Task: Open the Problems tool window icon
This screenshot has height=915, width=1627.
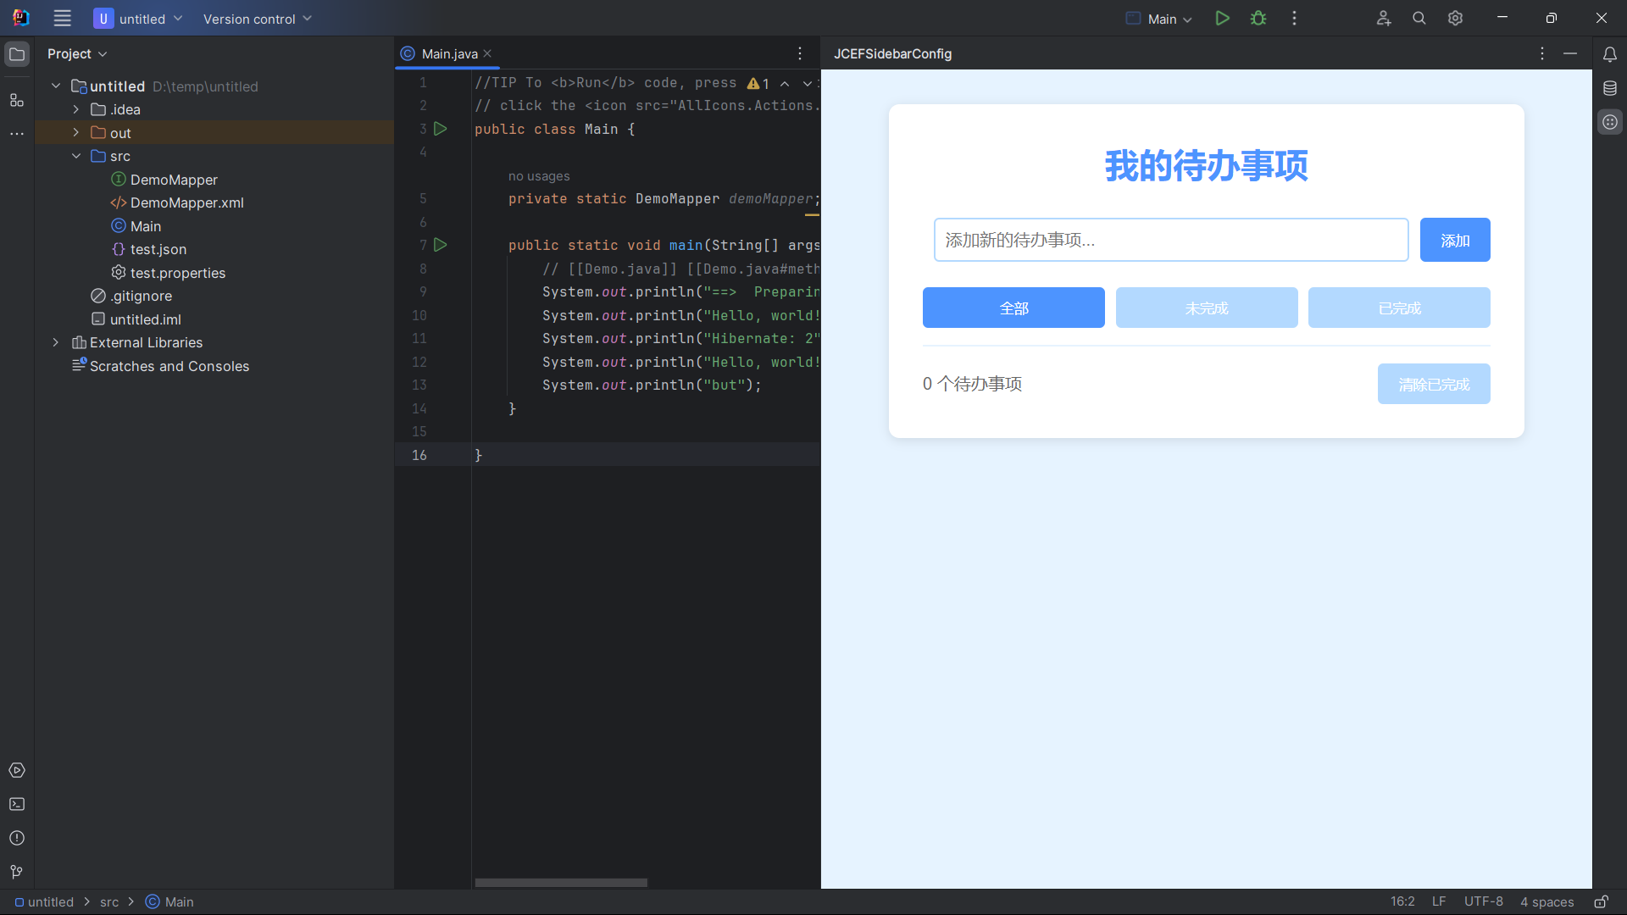Action: click(17, 838)
